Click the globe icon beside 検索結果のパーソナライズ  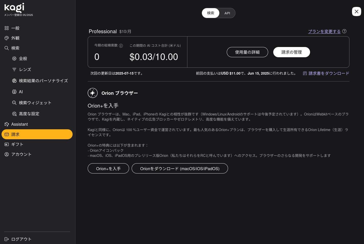pyautogui.click(x=14, y=81)
